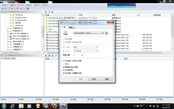Viewport: 174px width, 109px height.
Task: Switch to the 進階 tab in dialog
Action: click(72, 27)
